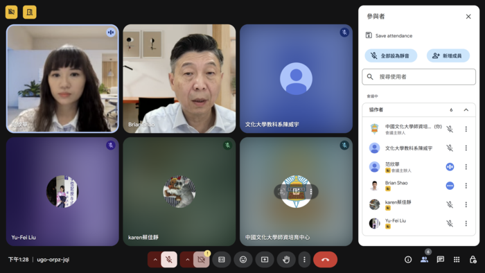
Task: Open the chat panel icon
Action: (x=441, y=260)
